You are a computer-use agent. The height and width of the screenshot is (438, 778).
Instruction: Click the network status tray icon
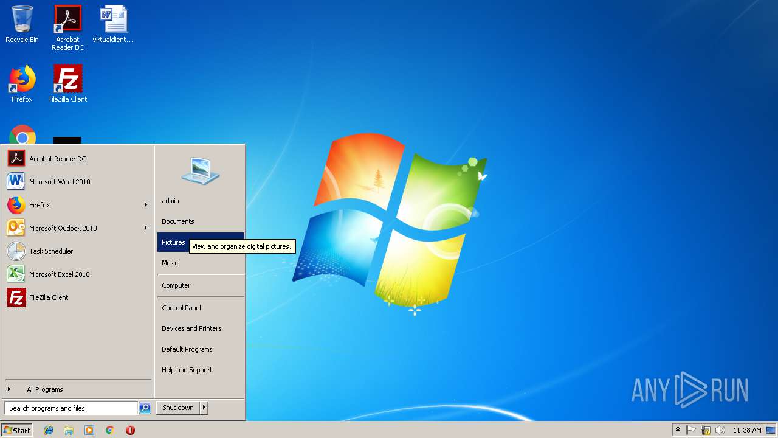[x=706, y=430]
